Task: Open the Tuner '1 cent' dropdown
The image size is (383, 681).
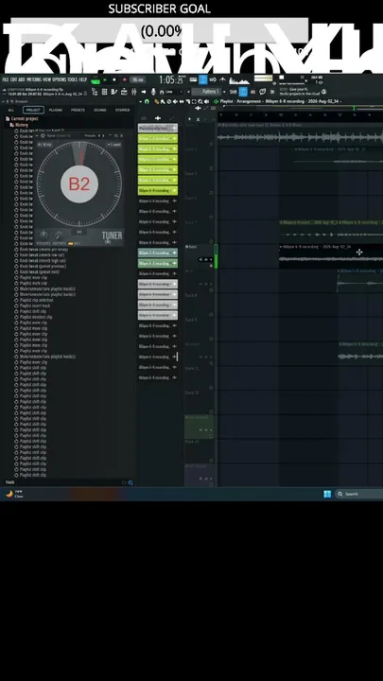Action: (x=114, y=144)
